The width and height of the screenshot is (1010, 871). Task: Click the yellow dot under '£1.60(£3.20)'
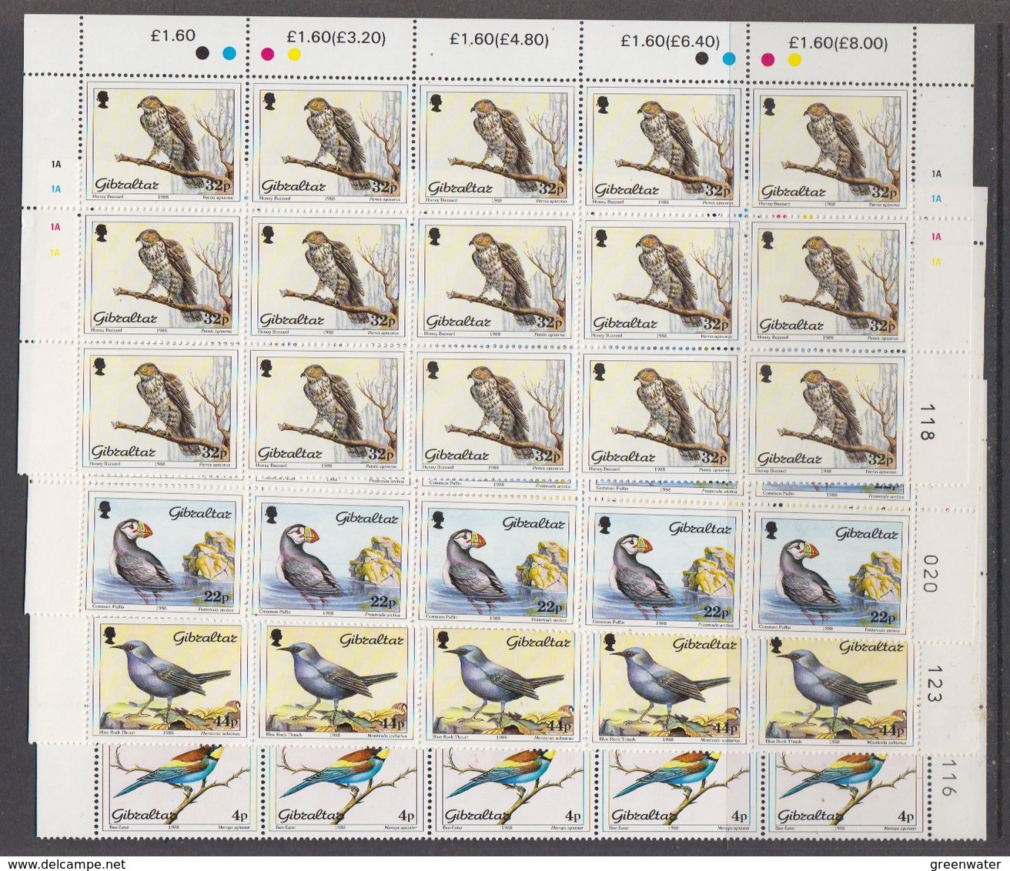[293, 54]
